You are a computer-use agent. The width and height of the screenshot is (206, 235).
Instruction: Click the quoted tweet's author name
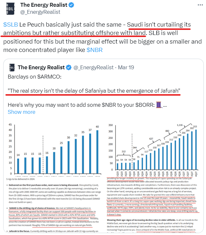(x=41, y=67)
